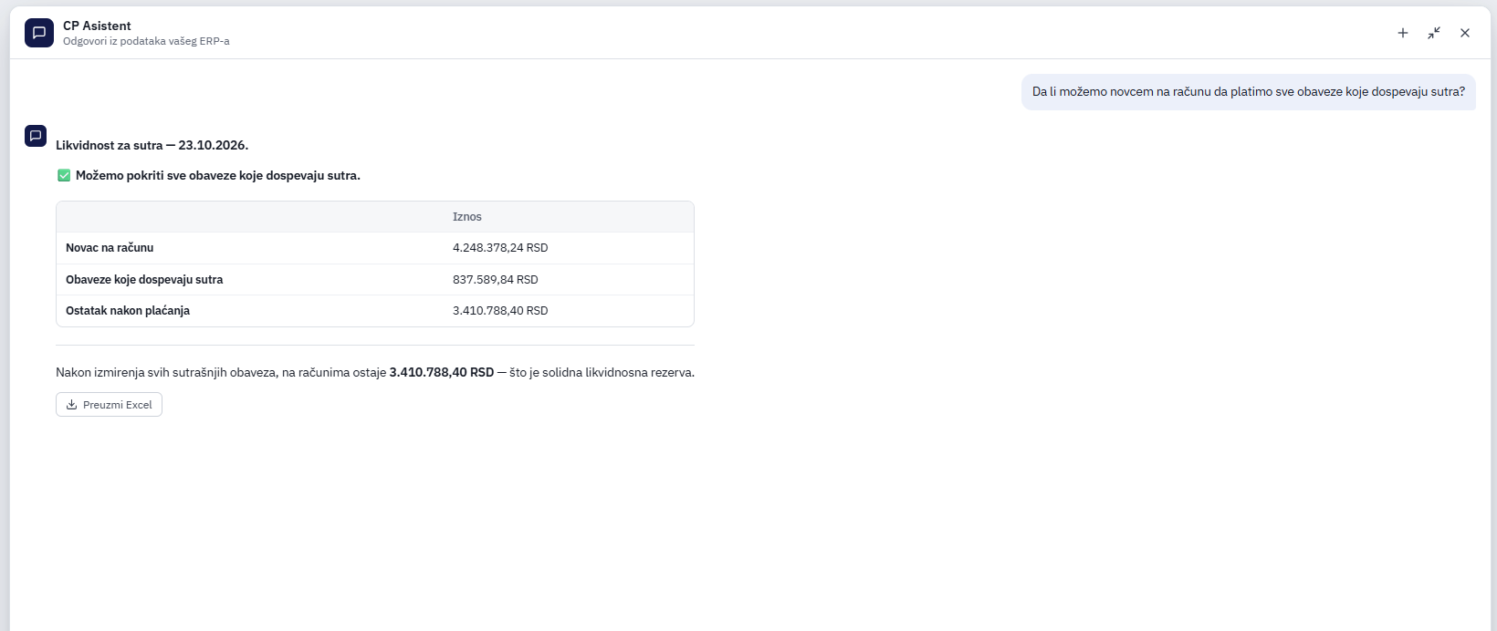Image resolution: width=1497 pixels, height=631 pixels.
Task: Click subtitle 'Odgovori iz podataka vašeg ERP-a'
Action: tap(146, 41)
